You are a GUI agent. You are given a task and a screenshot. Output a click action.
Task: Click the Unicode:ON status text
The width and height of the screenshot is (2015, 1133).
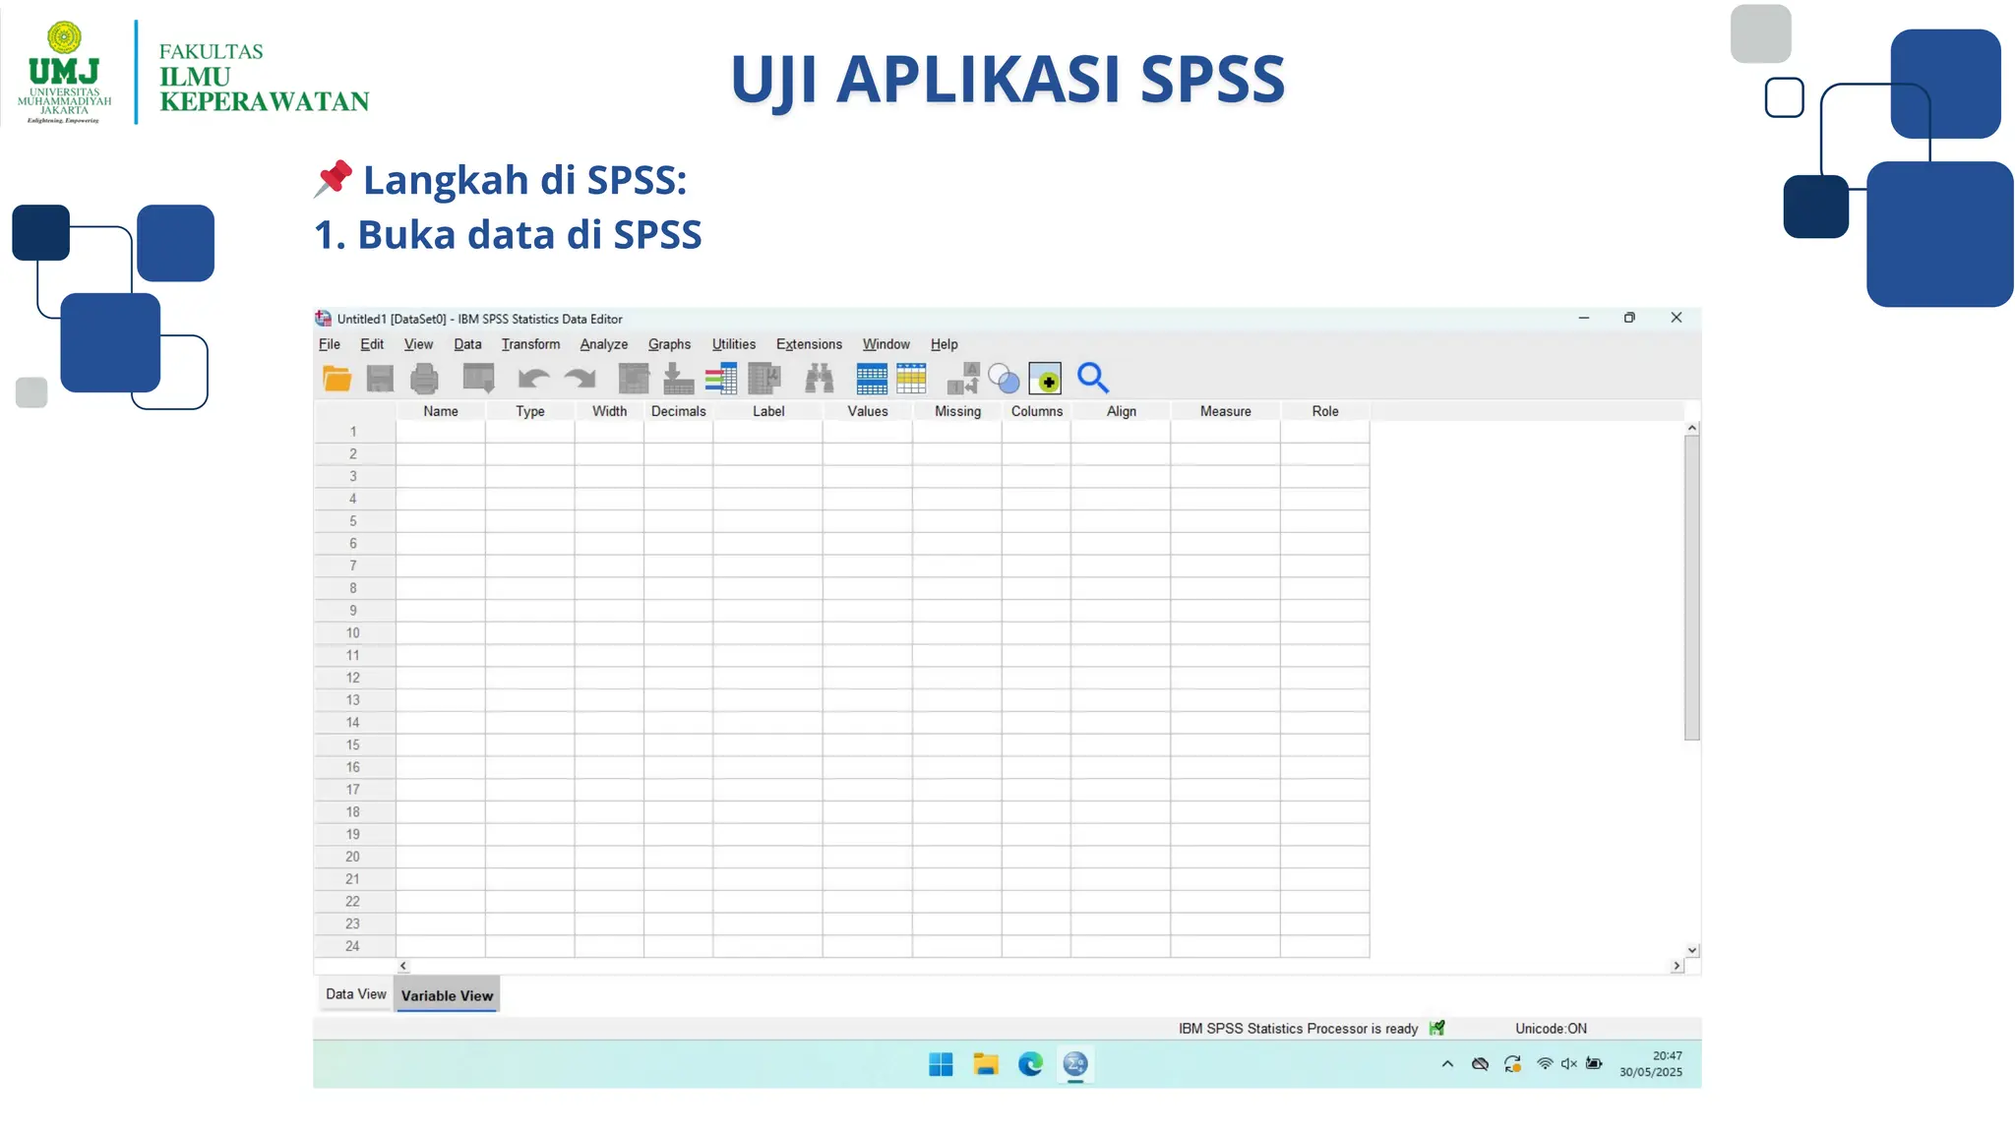[x=1551, y=1029]
